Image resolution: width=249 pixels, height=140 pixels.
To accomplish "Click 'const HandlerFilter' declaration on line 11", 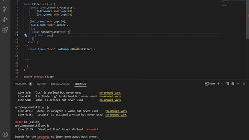I will pyautogui.click(x=46, y=32).
